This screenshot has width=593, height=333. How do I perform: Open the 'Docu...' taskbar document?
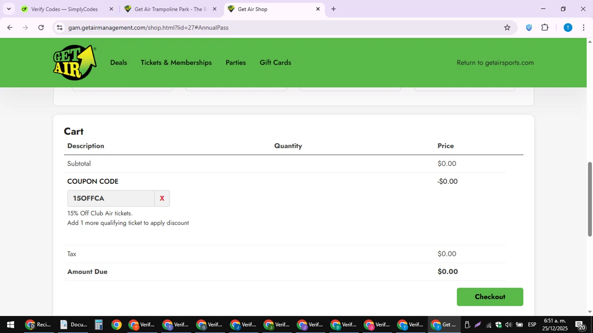point(73,325)
